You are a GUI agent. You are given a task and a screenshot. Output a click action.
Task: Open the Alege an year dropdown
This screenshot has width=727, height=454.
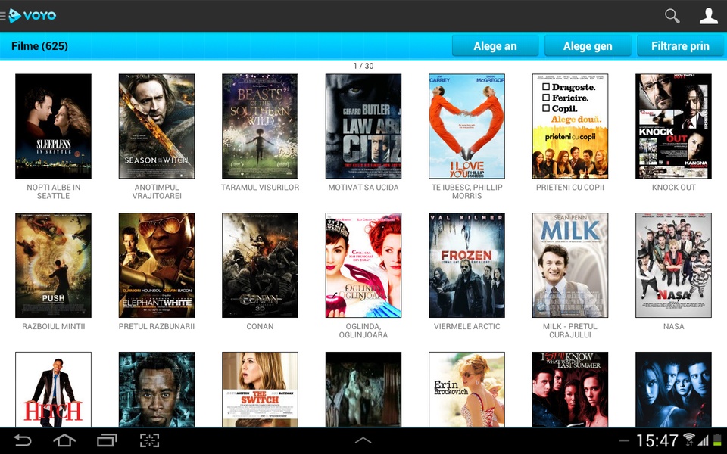click(495, 46)
